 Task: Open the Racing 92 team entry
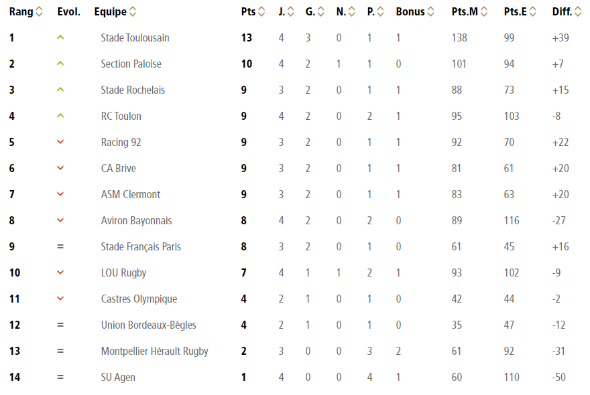(x=121, y=143)
